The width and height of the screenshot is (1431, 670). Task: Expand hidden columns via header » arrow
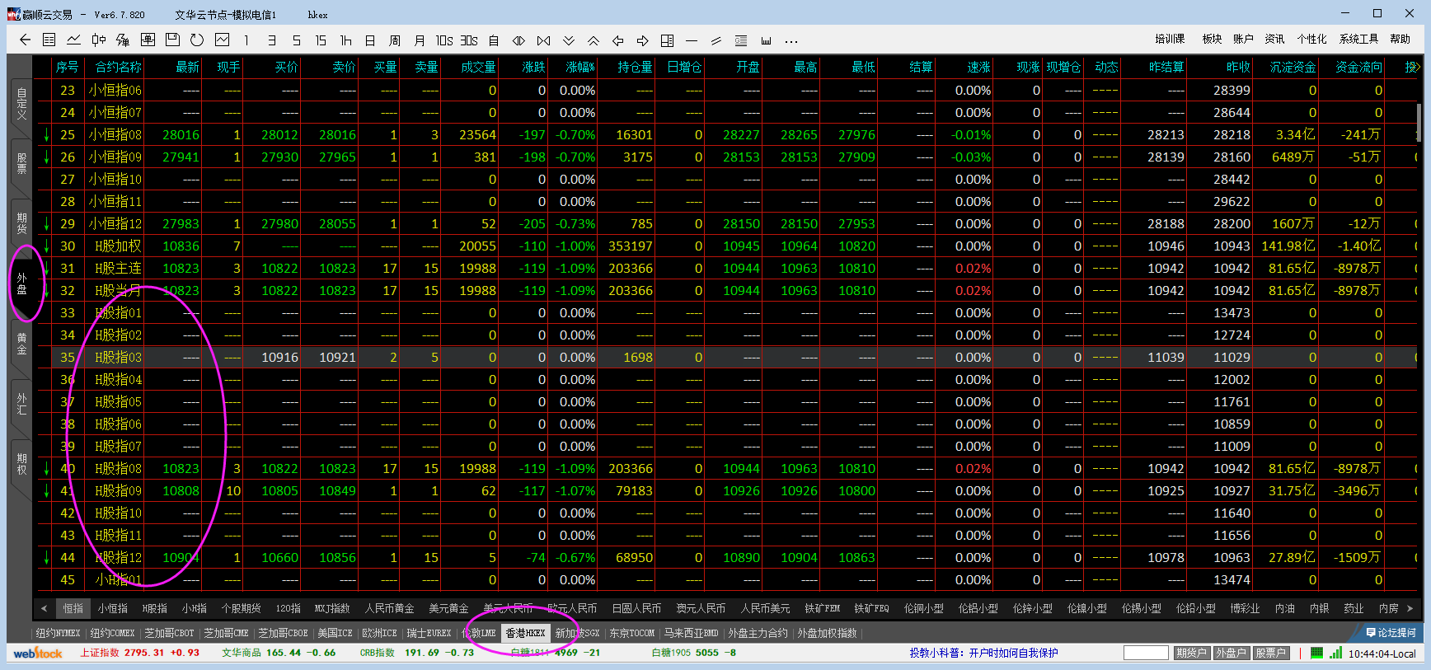pos(1412,67)
